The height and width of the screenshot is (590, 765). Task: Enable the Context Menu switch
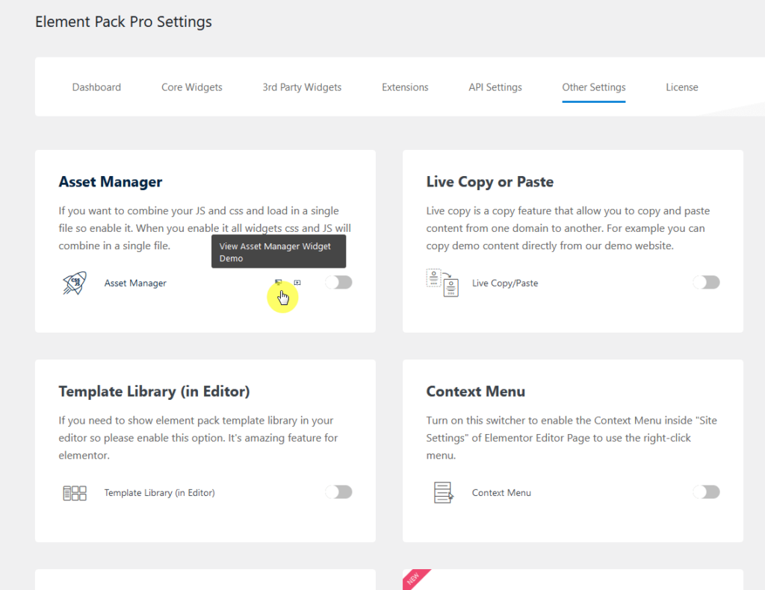coord(707,492)
